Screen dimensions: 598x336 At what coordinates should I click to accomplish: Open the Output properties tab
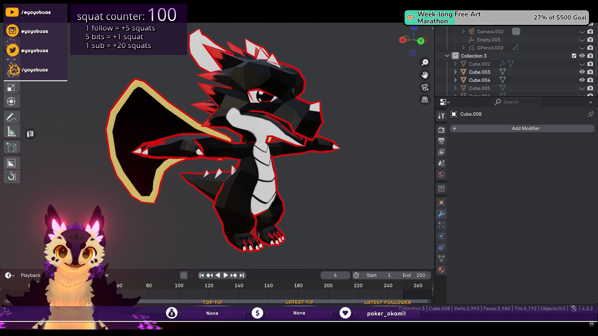[441, 141]
